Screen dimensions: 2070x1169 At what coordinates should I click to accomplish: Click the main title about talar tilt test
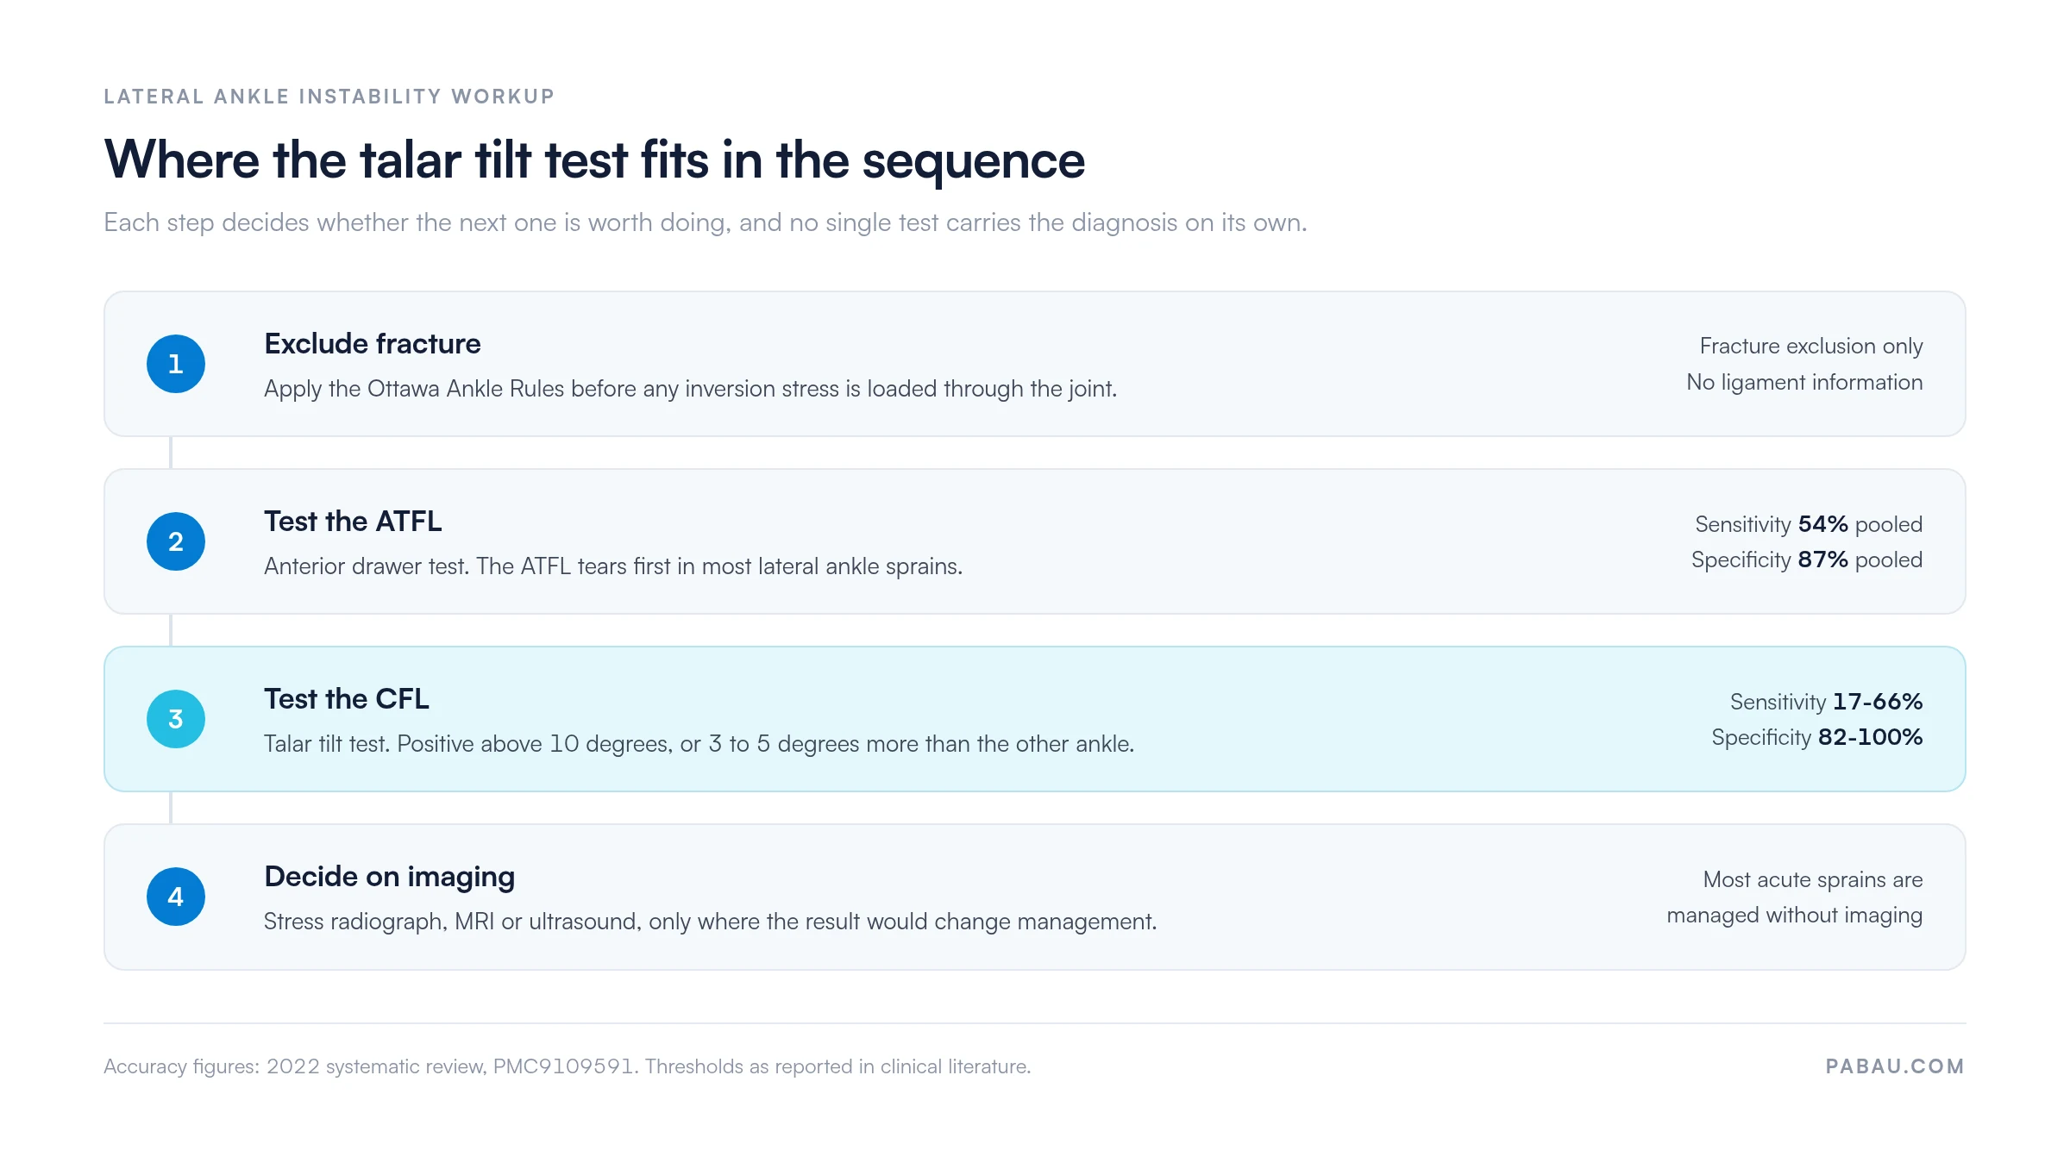594,160
